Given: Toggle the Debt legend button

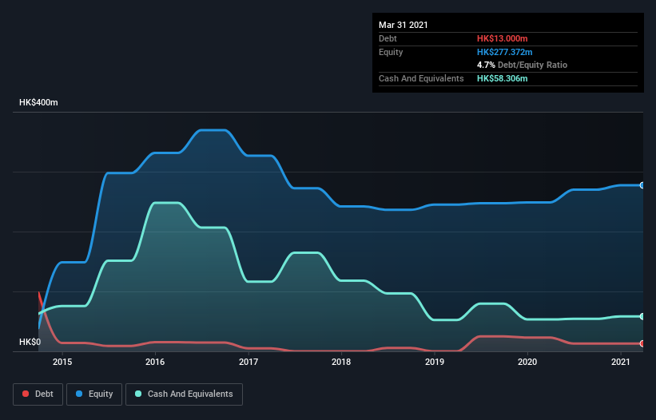Looking at the screenshot, I should coord(38,394).
